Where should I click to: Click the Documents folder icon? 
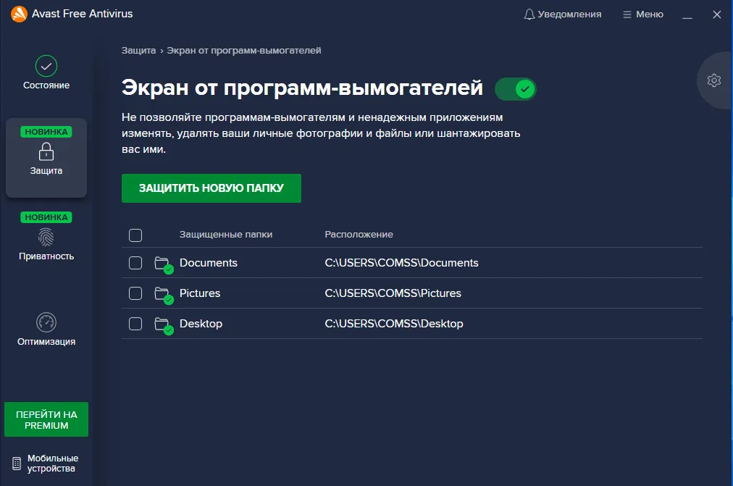pyautogui.click(x=164, y=264)
